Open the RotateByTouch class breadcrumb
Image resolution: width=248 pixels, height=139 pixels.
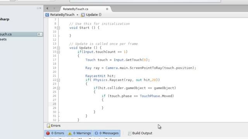point(62,15)
